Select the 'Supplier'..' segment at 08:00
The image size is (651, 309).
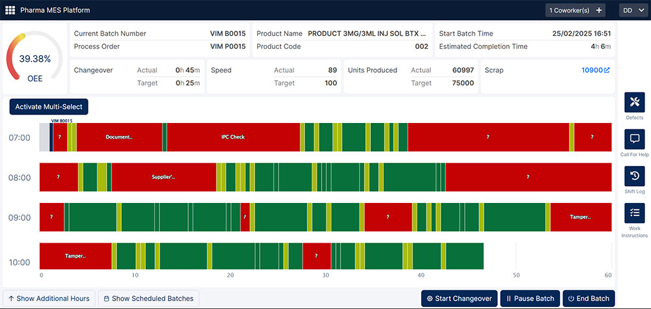(x=163, y=177)
